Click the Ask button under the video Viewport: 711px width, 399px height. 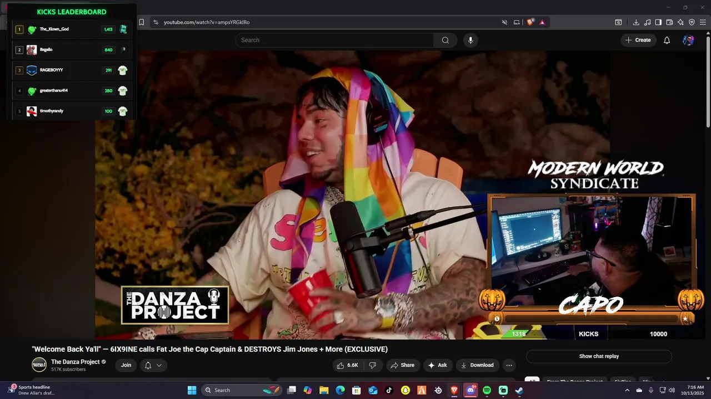pyautogui.click(x=437, y=365)
